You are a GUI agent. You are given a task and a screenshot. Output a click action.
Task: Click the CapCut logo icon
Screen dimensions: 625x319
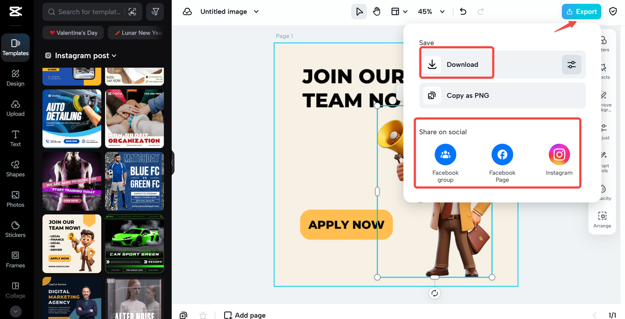click(15, 12)
